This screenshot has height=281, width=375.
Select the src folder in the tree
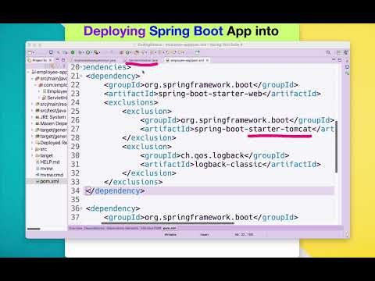(41, 149)
